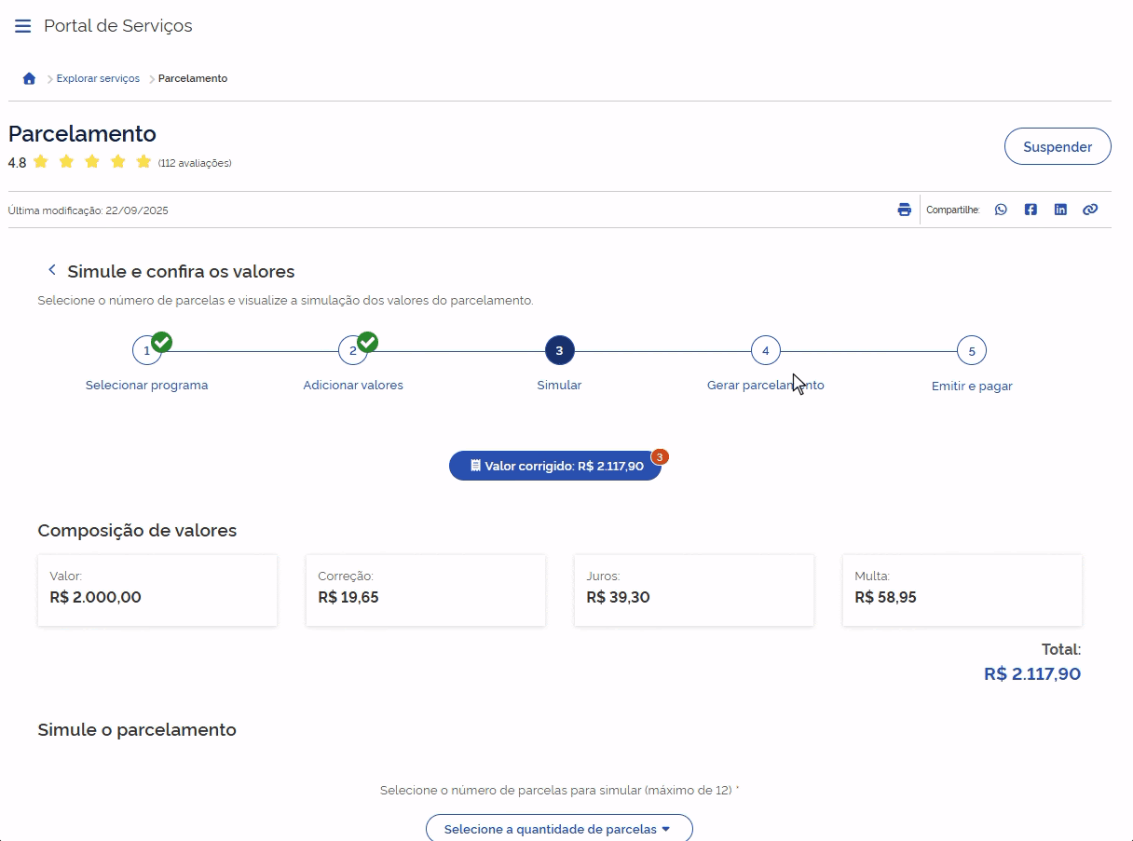1133x841 pixels.
Task: Share on Facebook icon
Action: 1031,210
